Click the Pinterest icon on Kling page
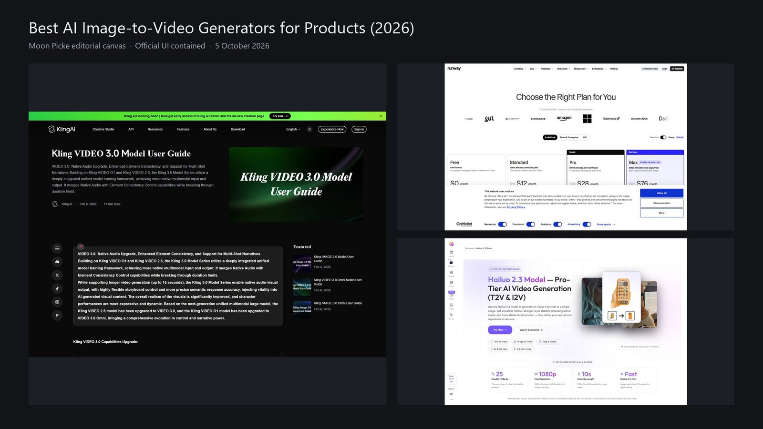This screenshot has height=429, width=763. (x=57, y=315)
